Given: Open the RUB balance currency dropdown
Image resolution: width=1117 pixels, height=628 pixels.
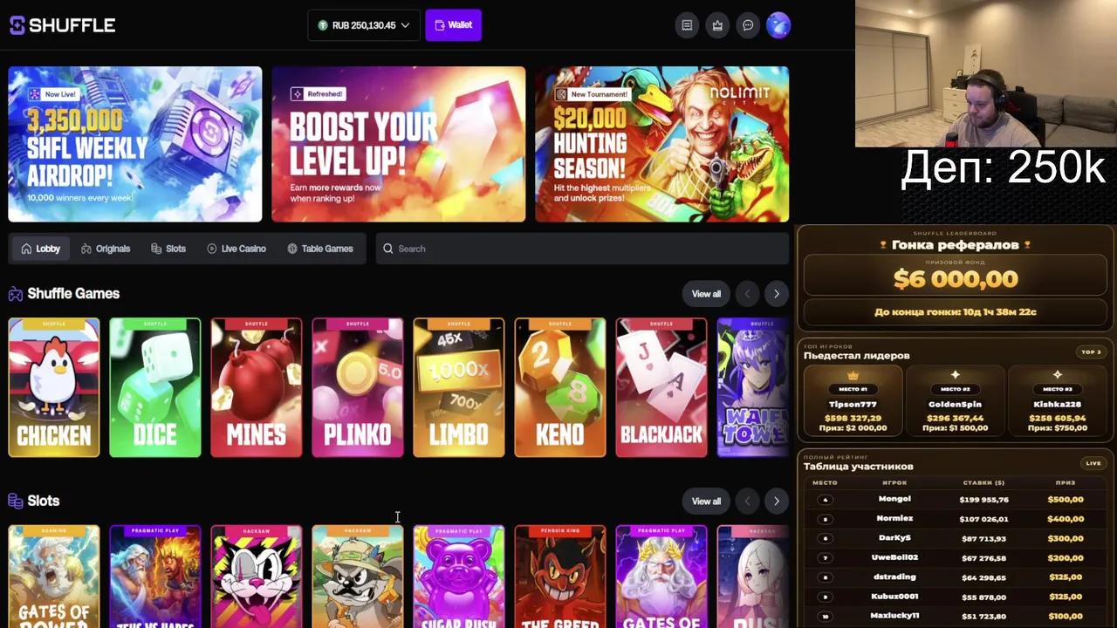Looking at the screenshot, I should (364, 25).
